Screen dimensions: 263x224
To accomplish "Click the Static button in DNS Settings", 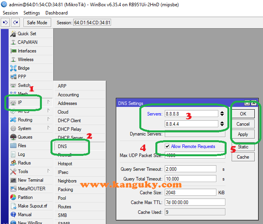I will coord(243,147).
